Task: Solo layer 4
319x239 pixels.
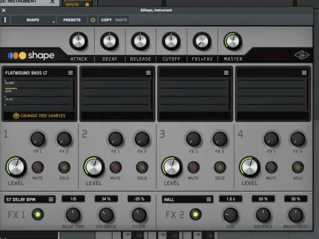Action: [x=298, y=167]
